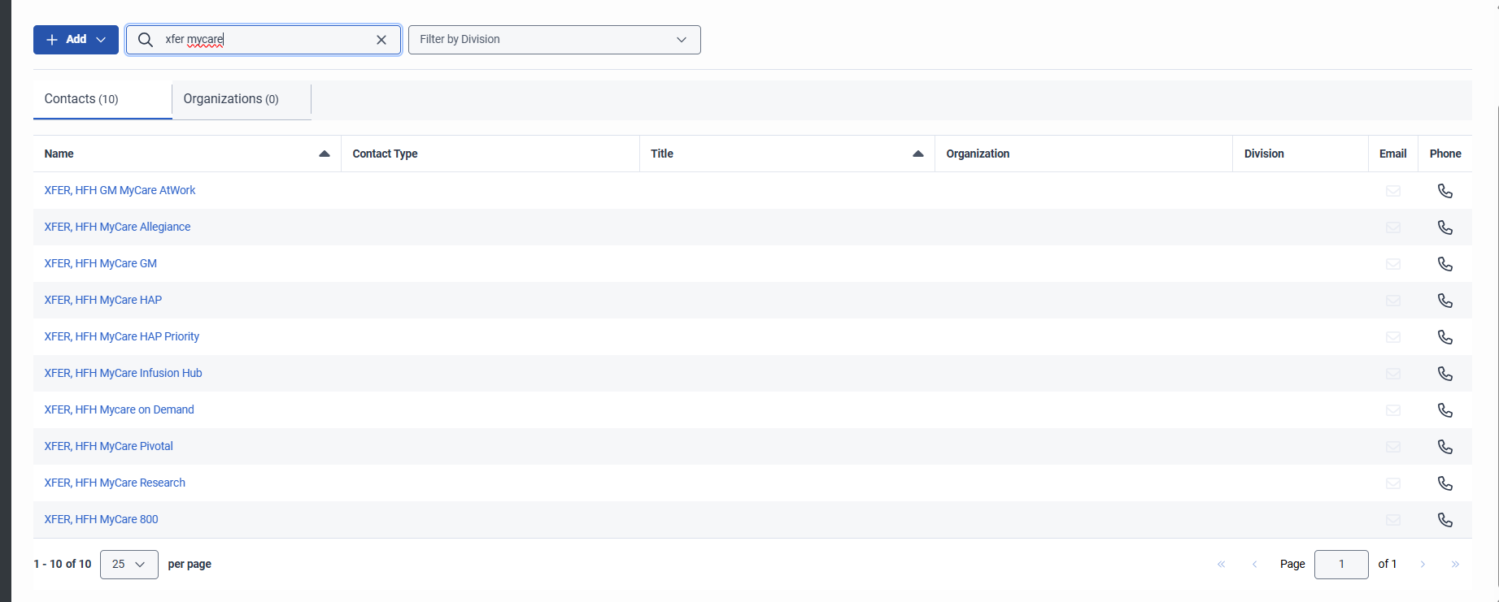Open XFER, HFH MyCare Allegiance contact
This screenshot has height=602, width=1499.
point(117,227)
